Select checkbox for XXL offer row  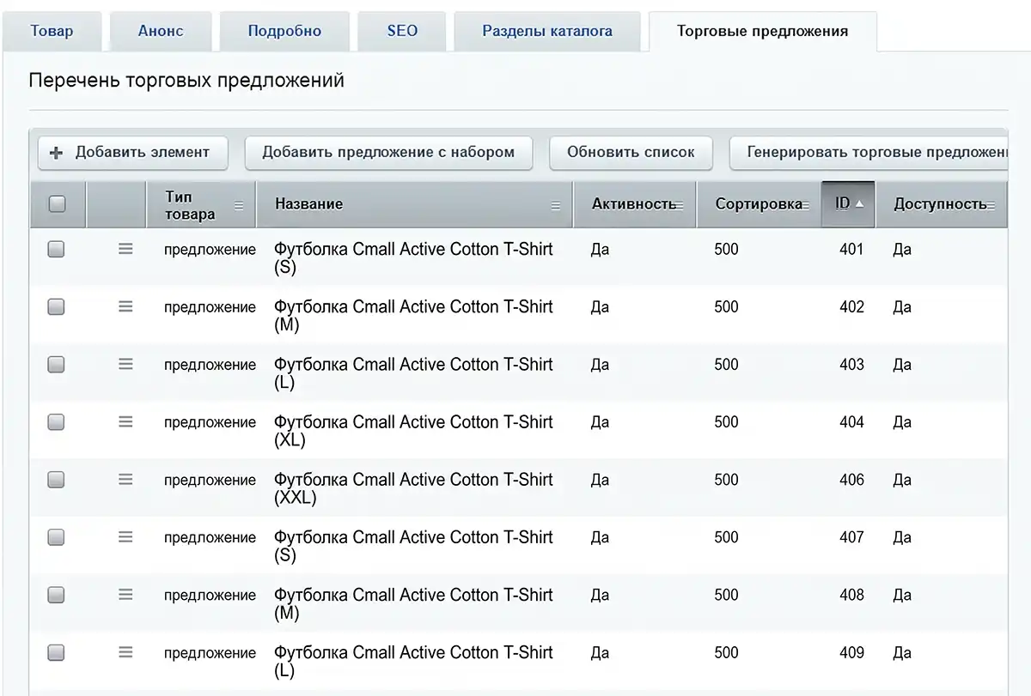tap(56, 480)
